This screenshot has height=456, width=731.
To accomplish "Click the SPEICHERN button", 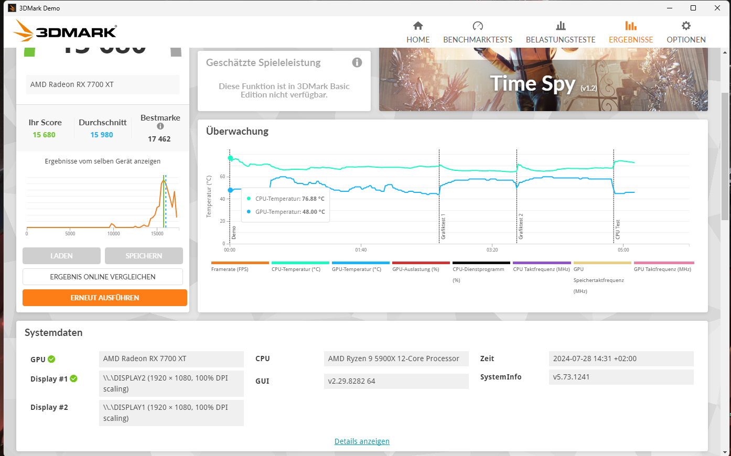I will [144, 256].
